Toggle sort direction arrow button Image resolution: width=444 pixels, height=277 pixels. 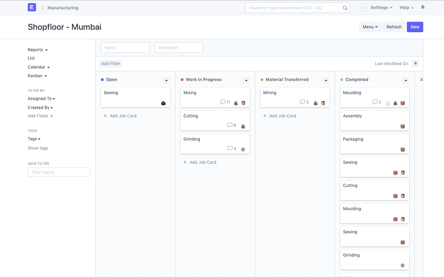coord(415,64)
